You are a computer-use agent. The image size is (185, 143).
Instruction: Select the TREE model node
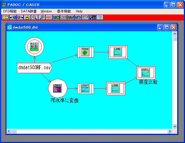pos(85,52)
